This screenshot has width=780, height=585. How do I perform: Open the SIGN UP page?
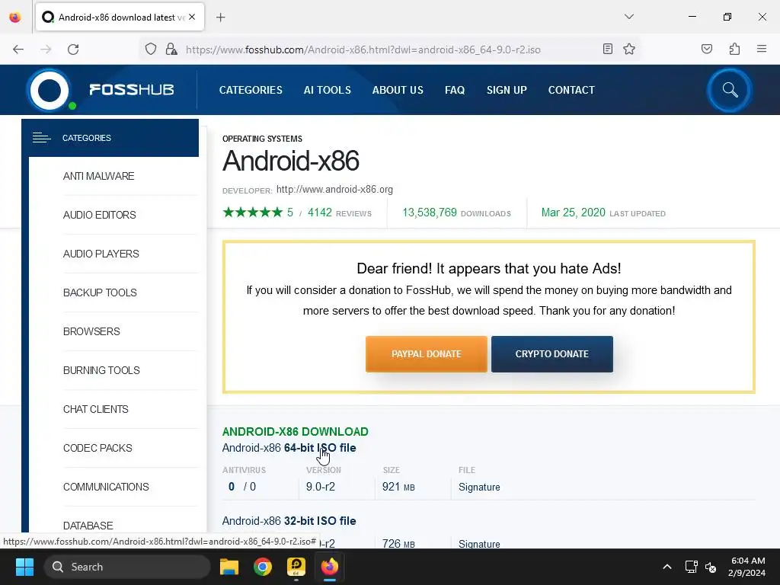(507, 90)
